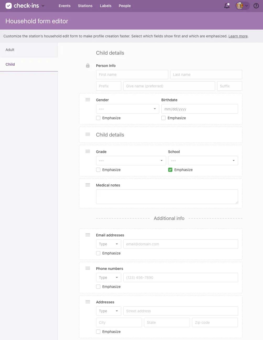Expand the Grade dropdown
Image resolution: width=263 pixels, height=340 pixels.
click(x=131, y=161)
